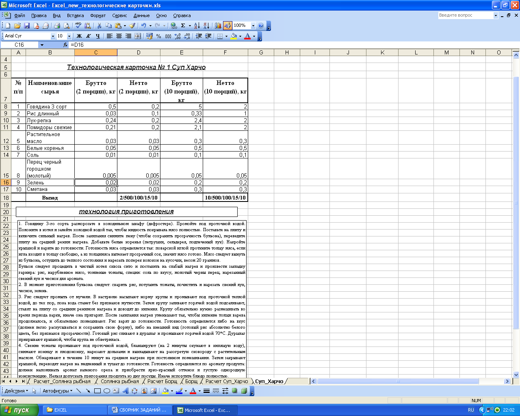
Task: Open Print Preview from the toolbar
Action: point(67,26)
